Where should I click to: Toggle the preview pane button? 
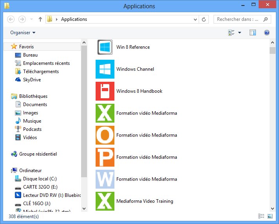(253, 33)
